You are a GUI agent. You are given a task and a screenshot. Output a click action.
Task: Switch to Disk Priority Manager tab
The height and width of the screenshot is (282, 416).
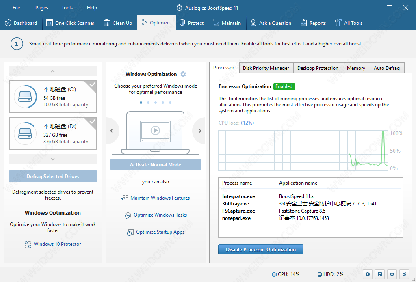click(266, 68)
